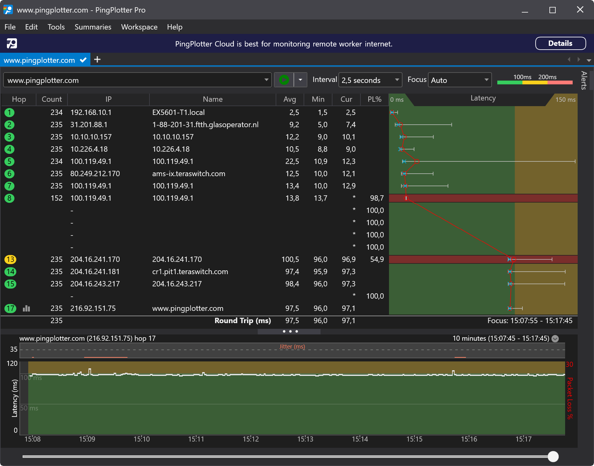594x466 pixels.
Task: Click hop 14 green circle
Action: pos(10,272)
